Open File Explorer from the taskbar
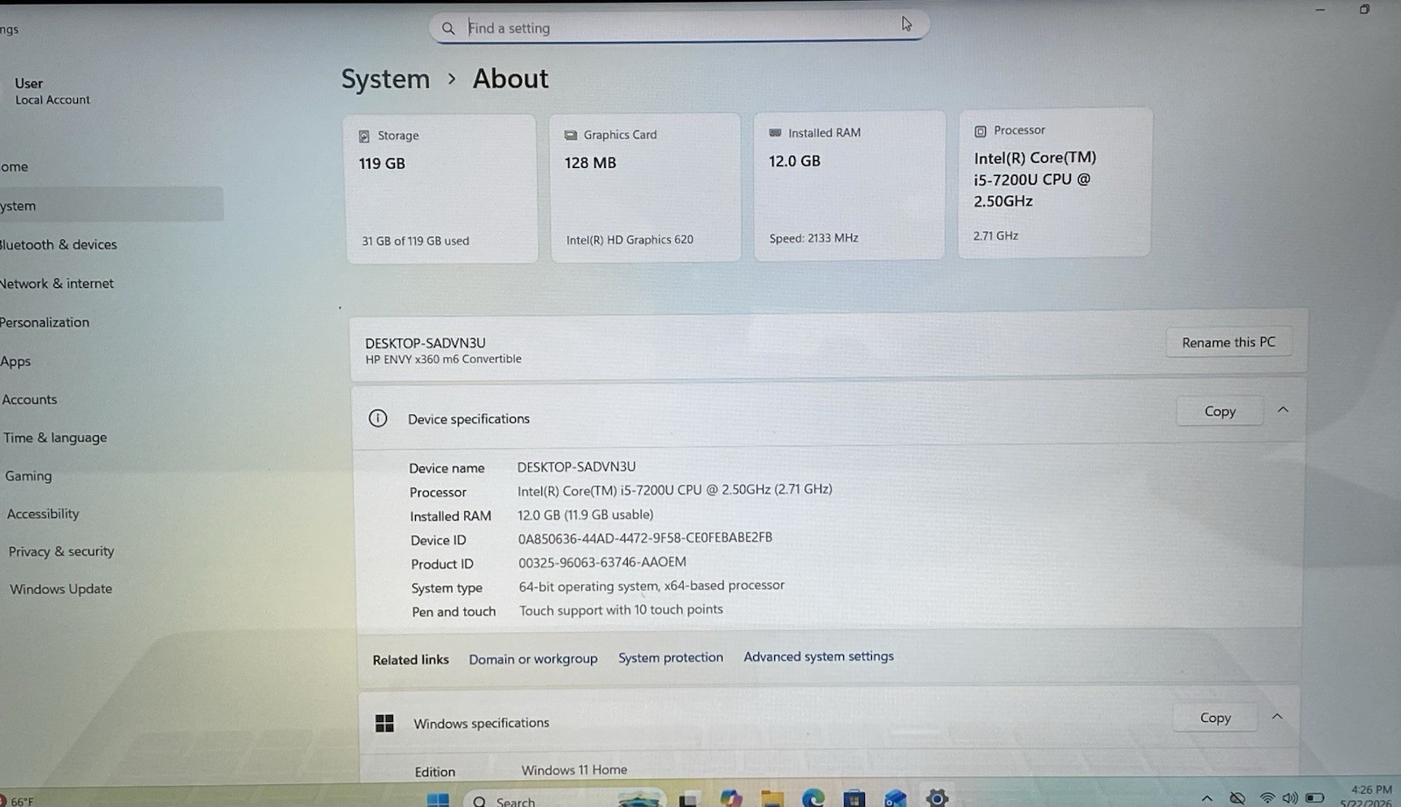 click(x=772, y=798)
